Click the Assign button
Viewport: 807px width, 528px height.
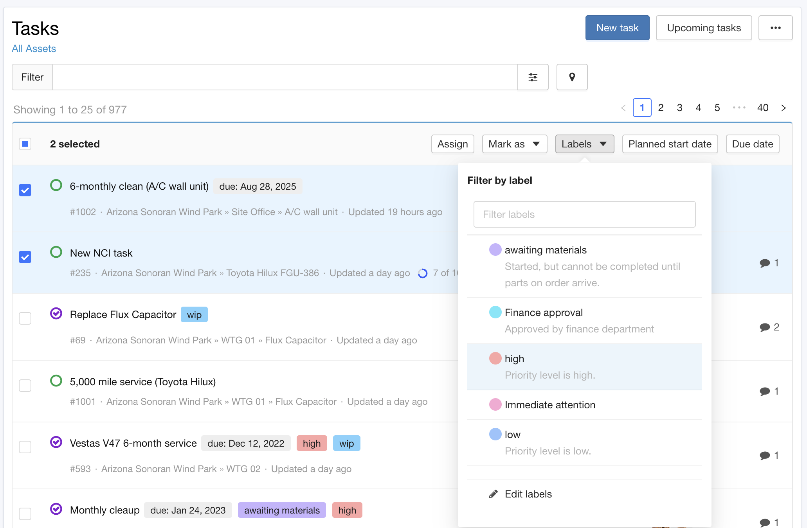(x=453, y=144)
